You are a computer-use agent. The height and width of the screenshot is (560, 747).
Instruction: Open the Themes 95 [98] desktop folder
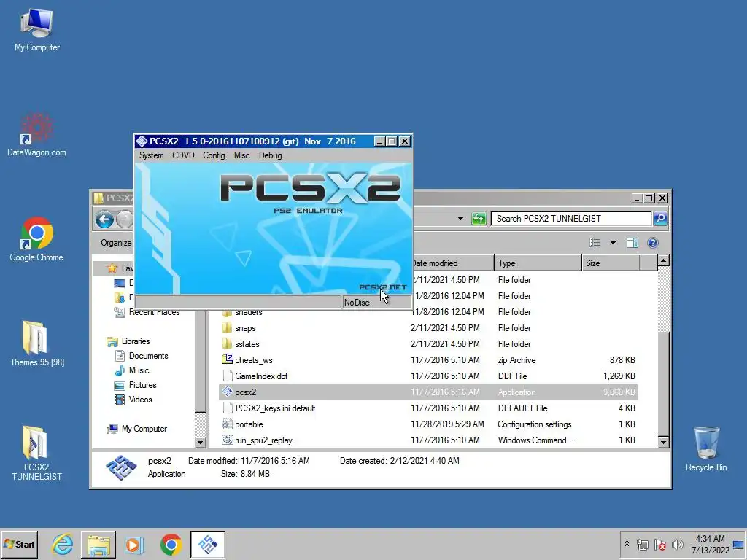[36, 343]
